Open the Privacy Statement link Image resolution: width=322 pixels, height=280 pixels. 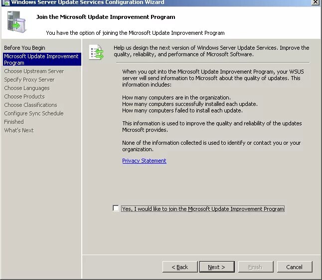(x=144, y=161)
